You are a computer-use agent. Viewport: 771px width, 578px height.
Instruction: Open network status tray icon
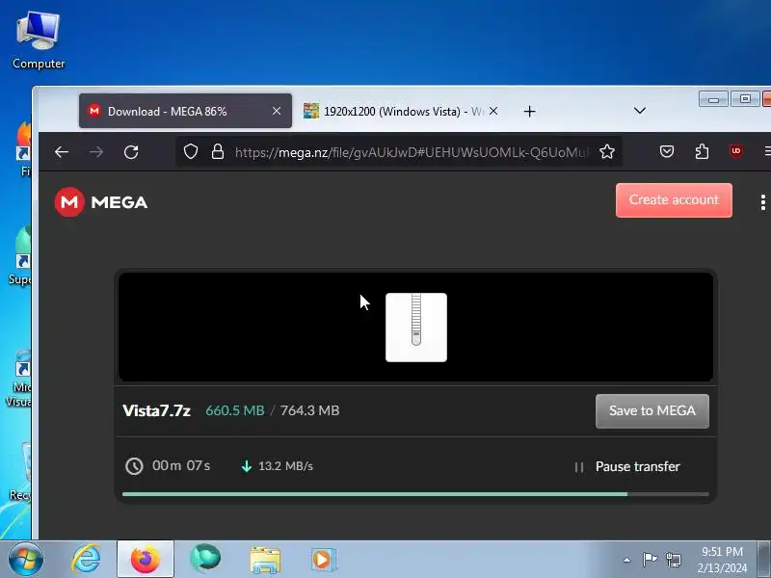coord(673,560)
